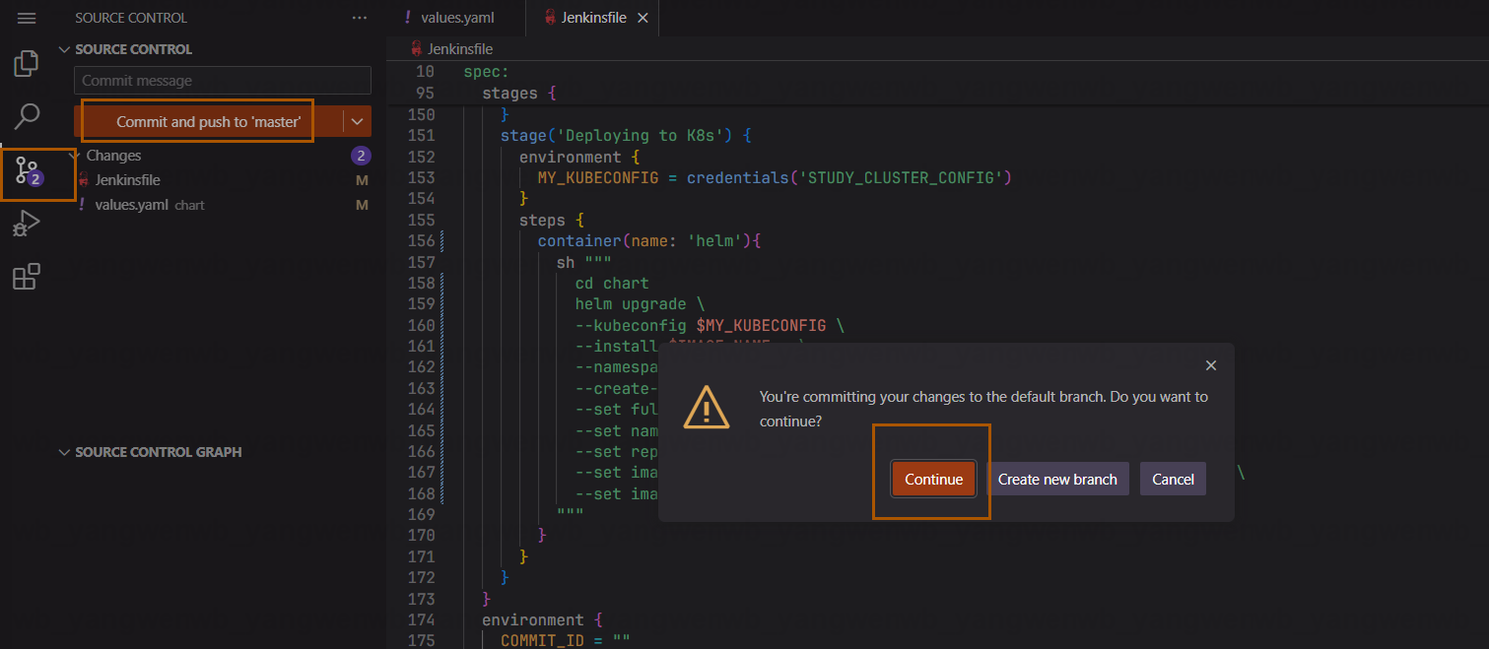The image size is (1489, 649).
Task: Open the commit action dropdown arrow
Action: coord(357,121)
